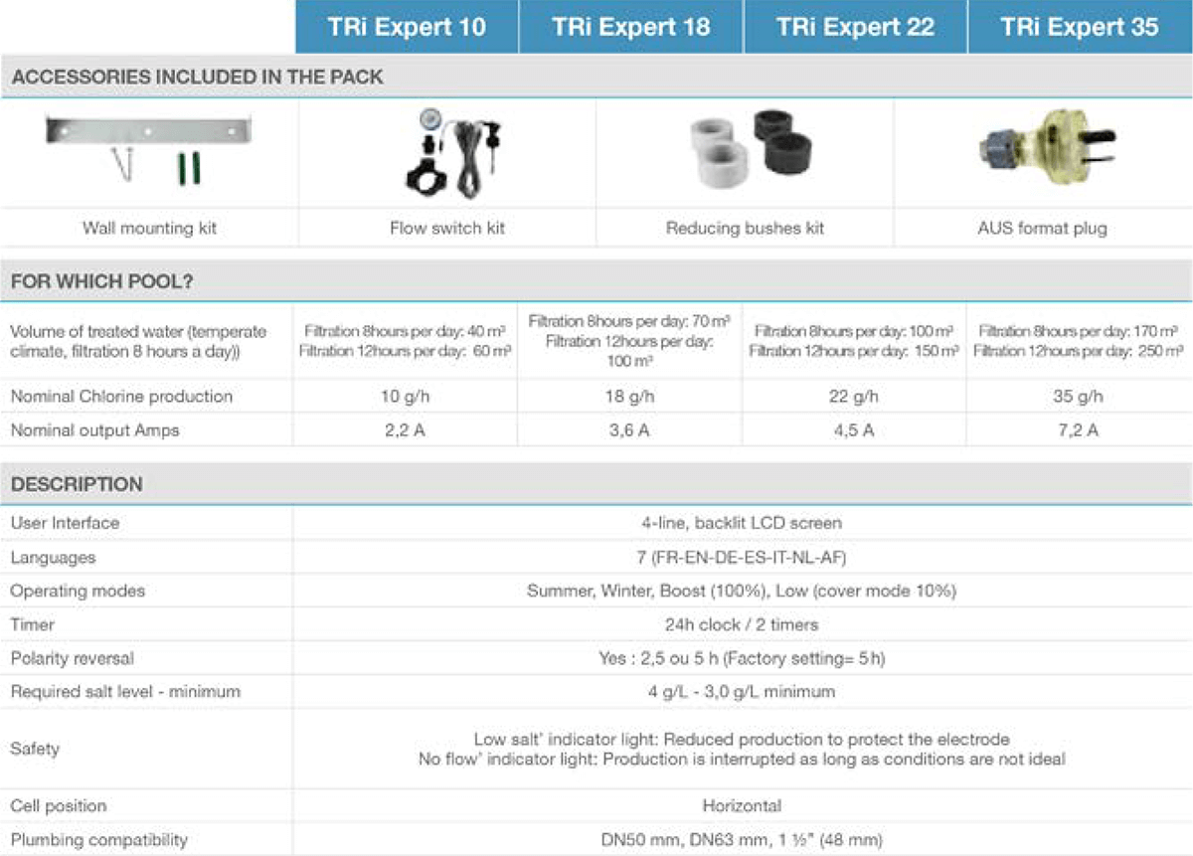Click the reducing bushes kit image

pyautogui.click(x=747, y=149)
